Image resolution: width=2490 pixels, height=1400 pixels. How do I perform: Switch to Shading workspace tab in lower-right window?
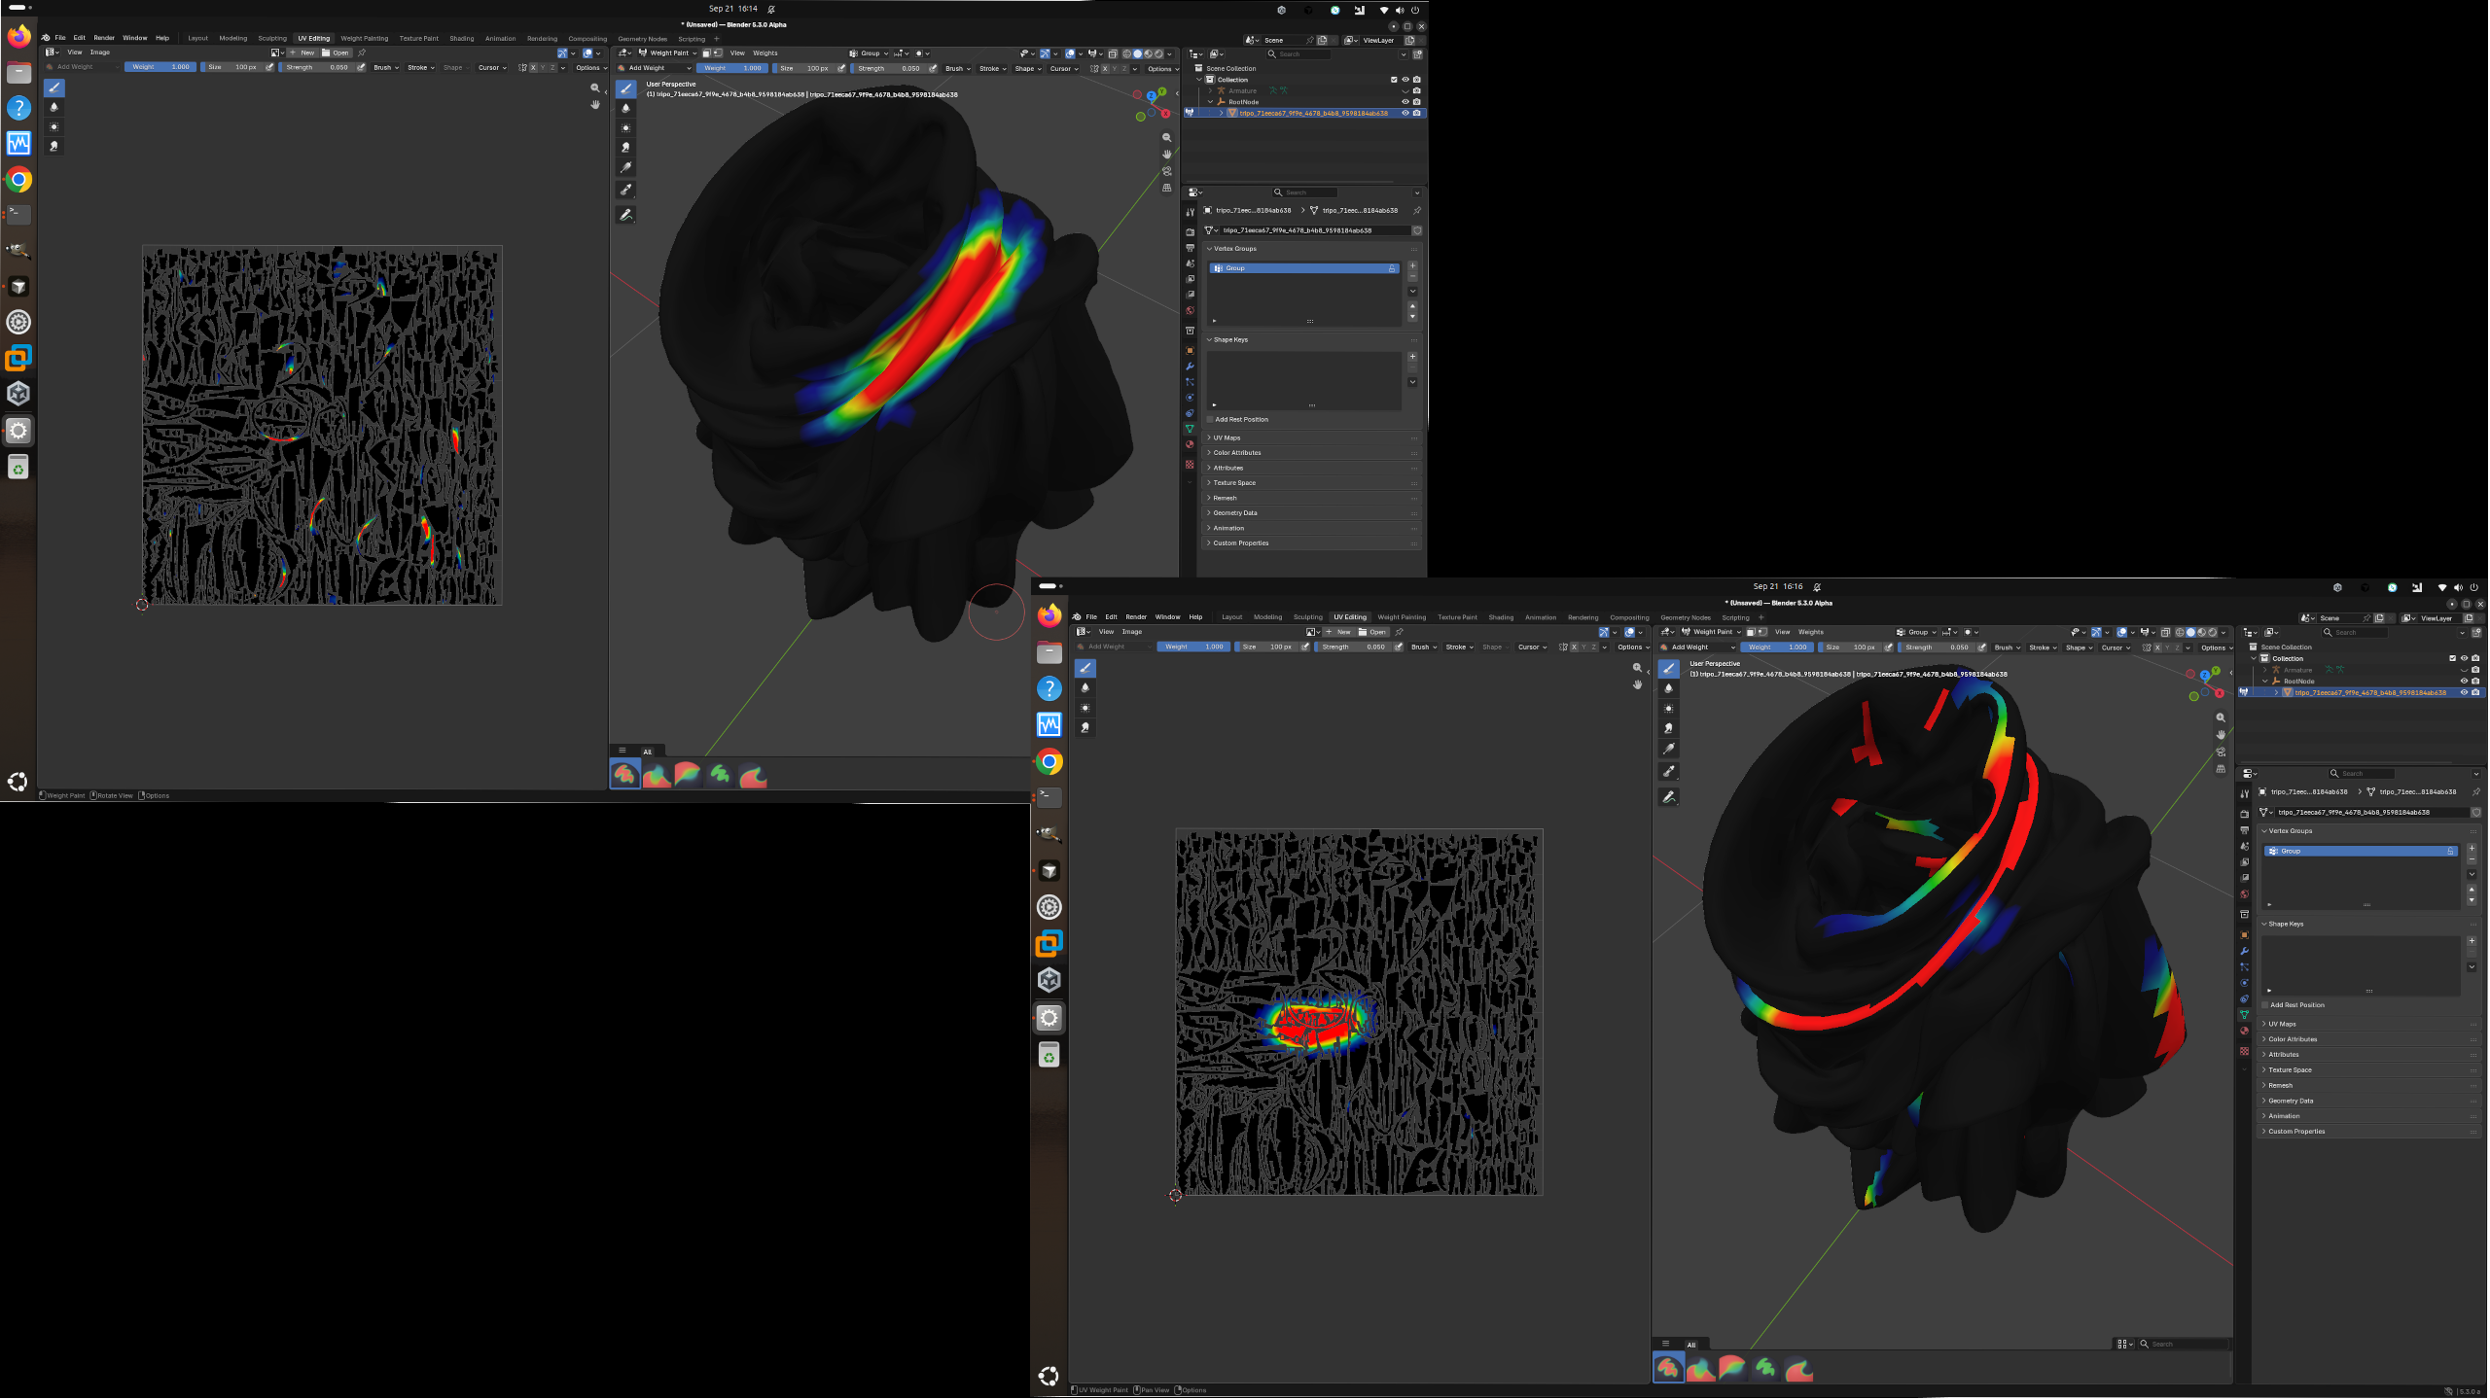coord(1501,616)
